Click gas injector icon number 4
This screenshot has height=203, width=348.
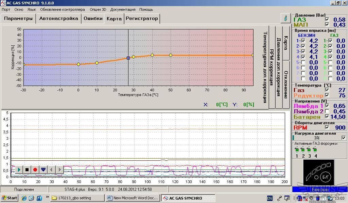point(315,150)
